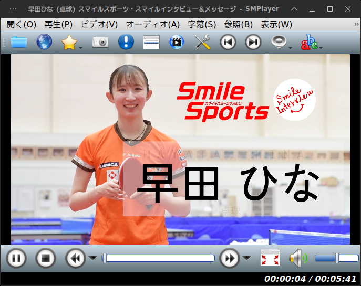
Task: Open the playlist window icon
Action: click(x=151, y=42)
